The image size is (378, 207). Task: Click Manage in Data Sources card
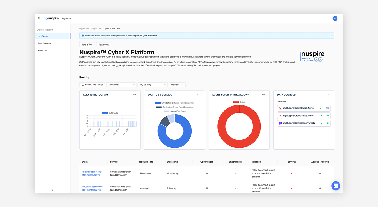tap(282, 102)
